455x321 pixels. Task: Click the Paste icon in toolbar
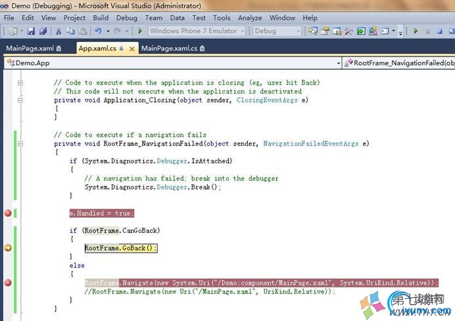(x=83, y=31)
